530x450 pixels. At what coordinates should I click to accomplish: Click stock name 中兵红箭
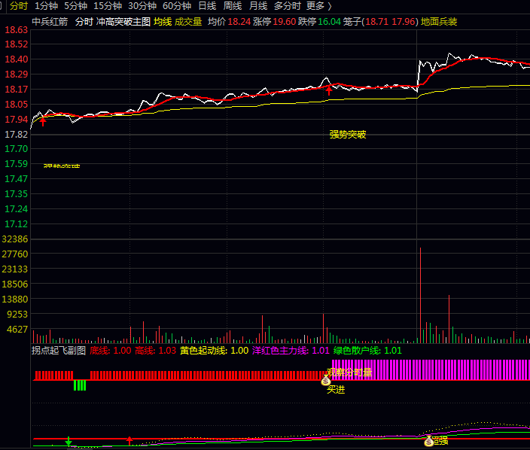(50, 22)
